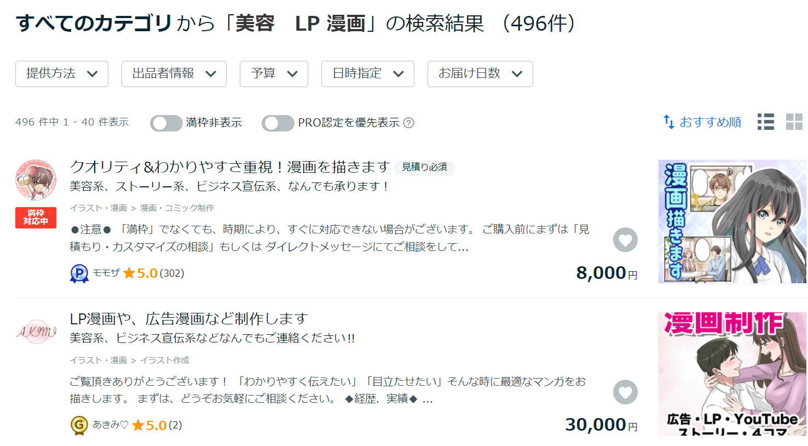Open the お届け日数 filter dropdown
The image size is (808, 446).
coord(480,74)
